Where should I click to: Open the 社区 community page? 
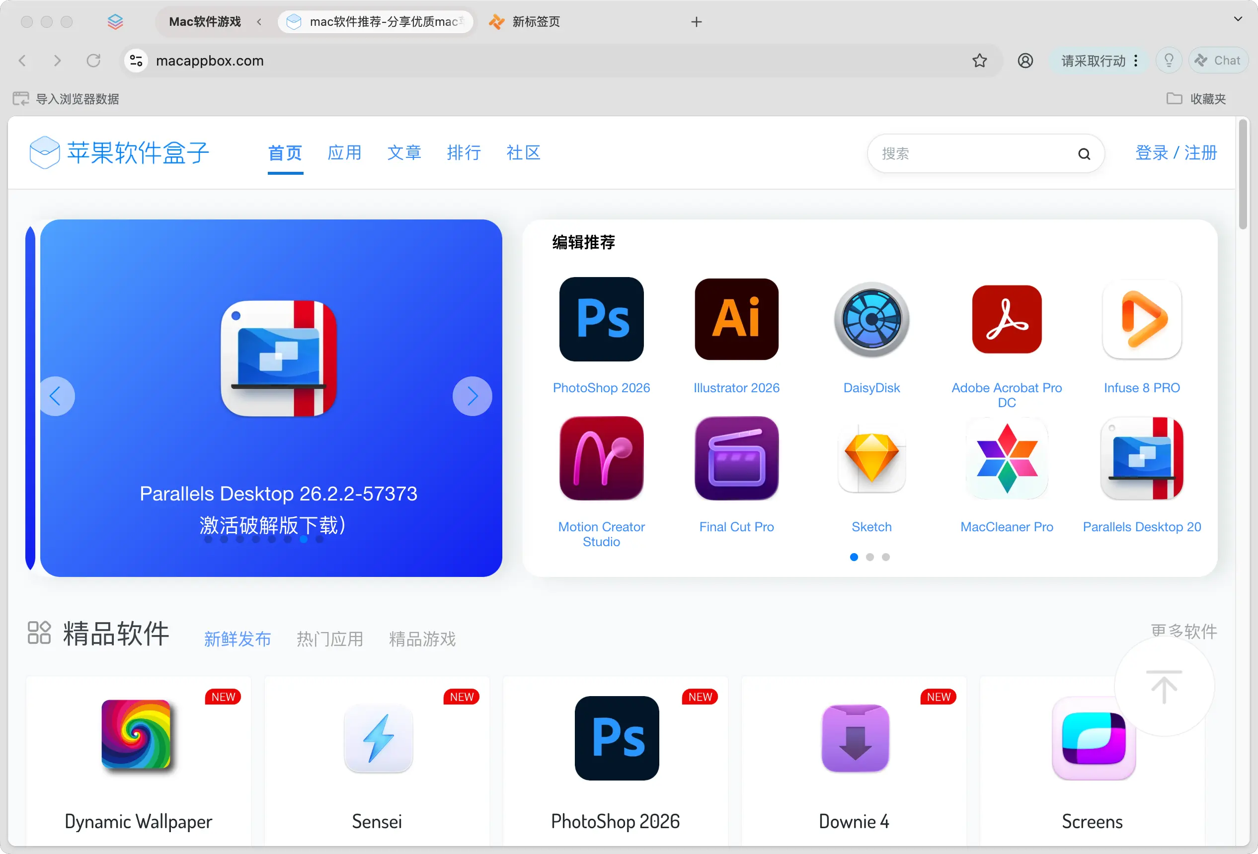coord(523,153)
